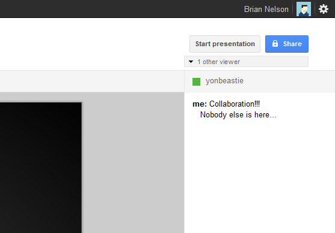The image size is (335, 233).
Task: Click the light toolbar strip above canvas
Action: (x=92, y=81)
